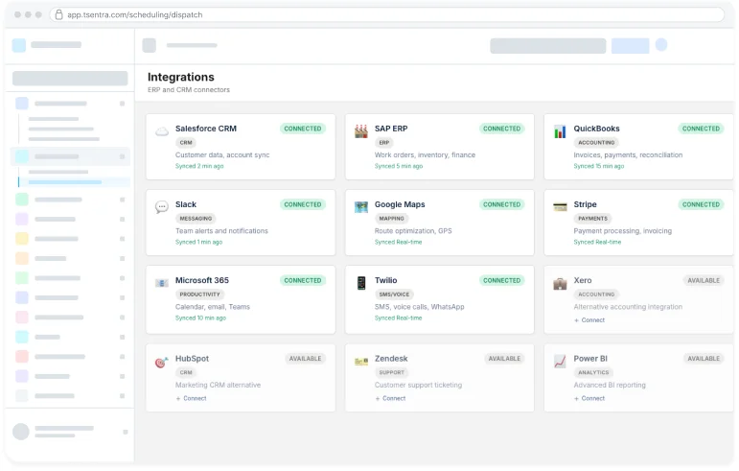Click the SAP ERP Connected badge

502,129
